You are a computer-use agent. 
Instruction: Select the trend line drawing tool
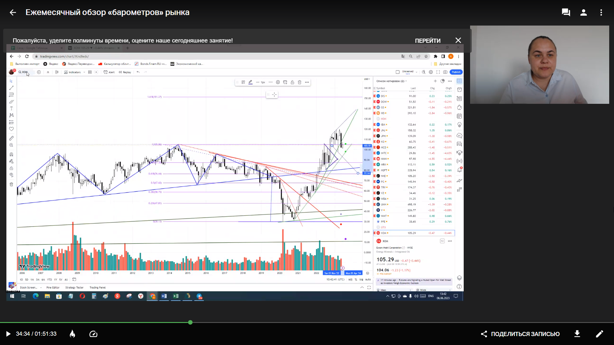[x=12, y=88]
